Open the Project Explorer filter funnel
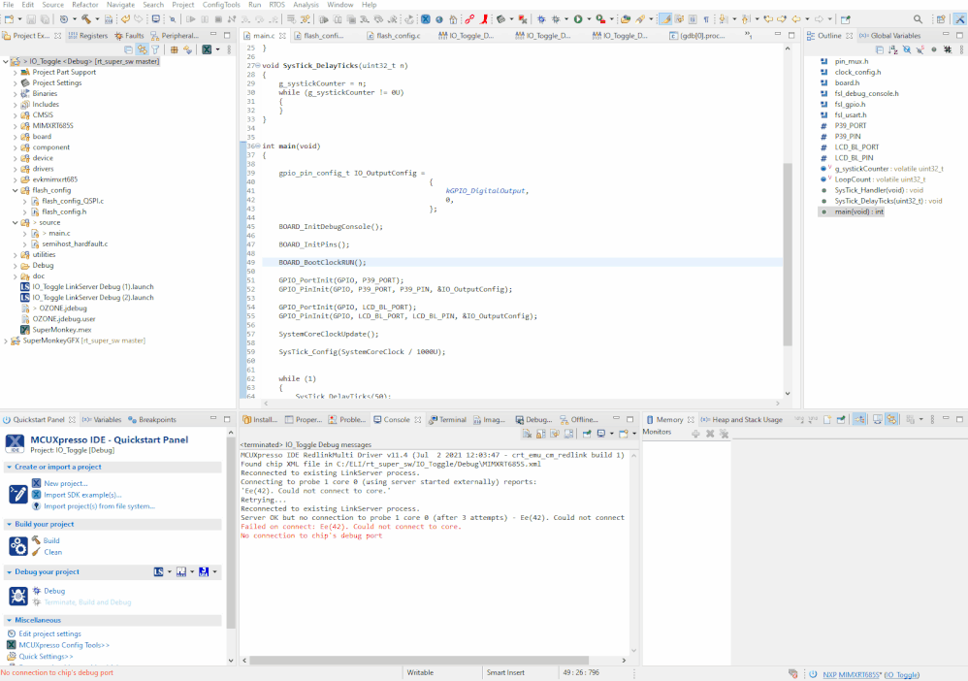Viewport: 968px width, 681px height. point(155,49)
